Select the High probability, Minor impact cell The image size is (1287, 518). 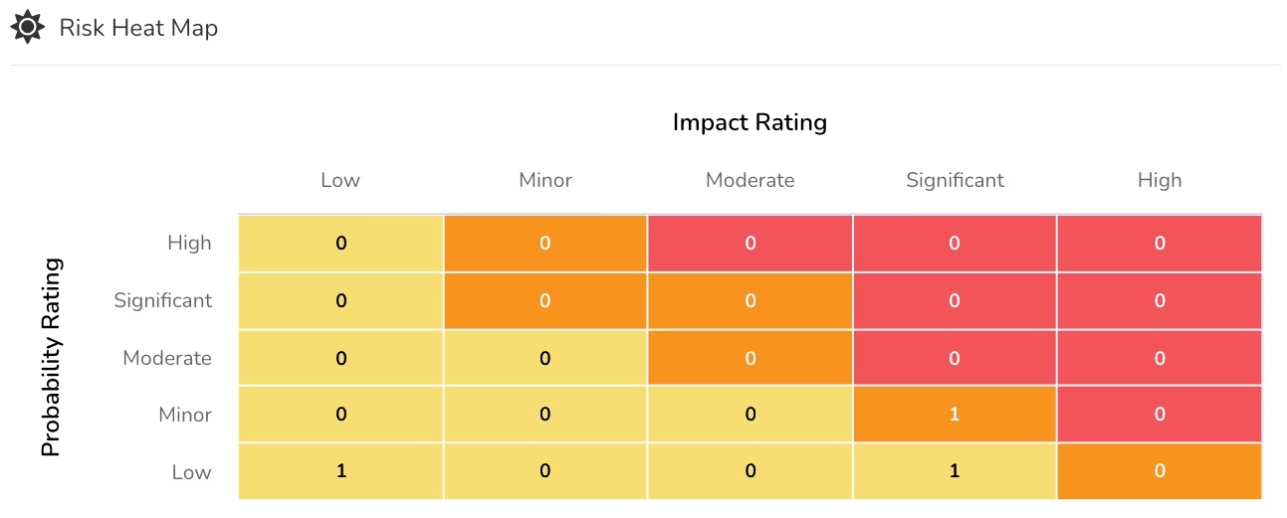(545, 243)
